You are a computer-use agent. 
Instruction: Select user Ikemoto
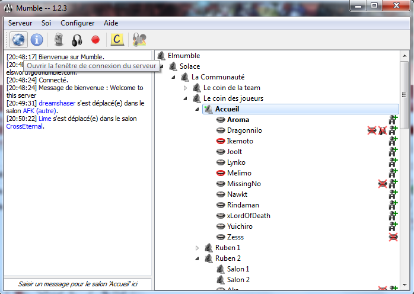pyautogui.click(x=240, y=141)
